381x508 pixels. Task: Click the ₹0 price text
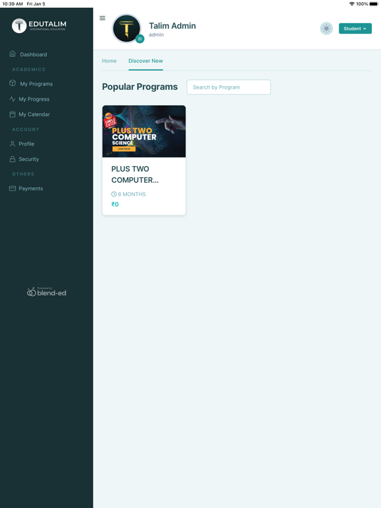(115, 204)
